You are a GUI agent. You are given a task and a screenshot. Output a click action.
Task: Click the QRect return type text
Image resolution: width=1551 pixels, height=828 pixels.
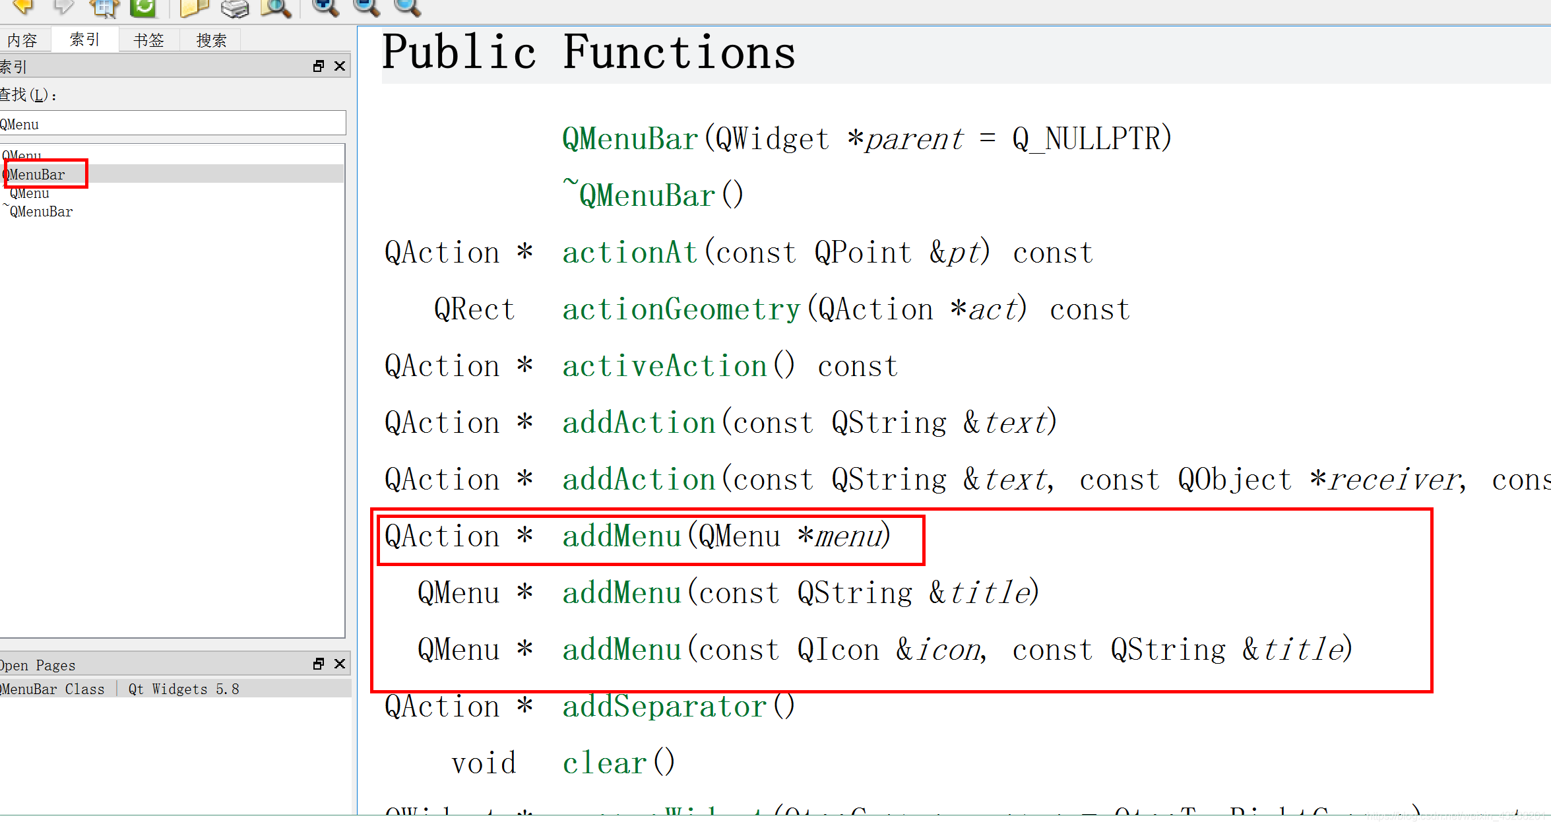[x=474, y=309]
